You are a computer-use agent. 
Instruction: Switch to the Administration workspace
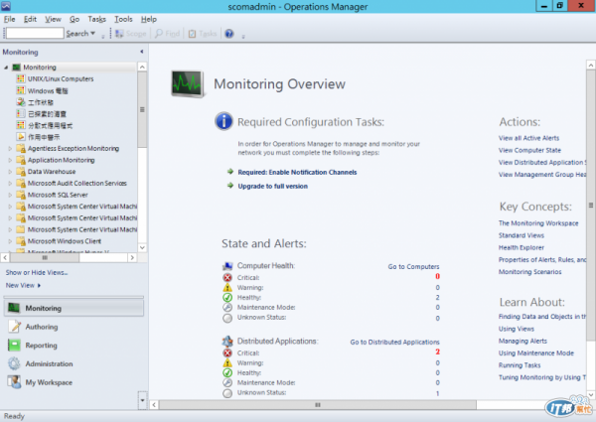pos(74,363)
